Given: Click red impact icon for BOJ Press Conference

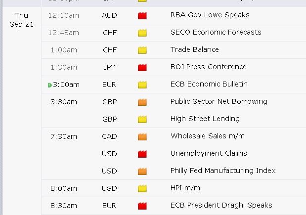Looking at the screenshot, I should (142, 67).
